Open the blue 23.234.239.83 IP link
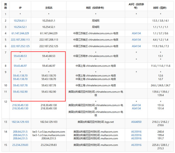This screenshot has width=175, height=153. point(20,145)
